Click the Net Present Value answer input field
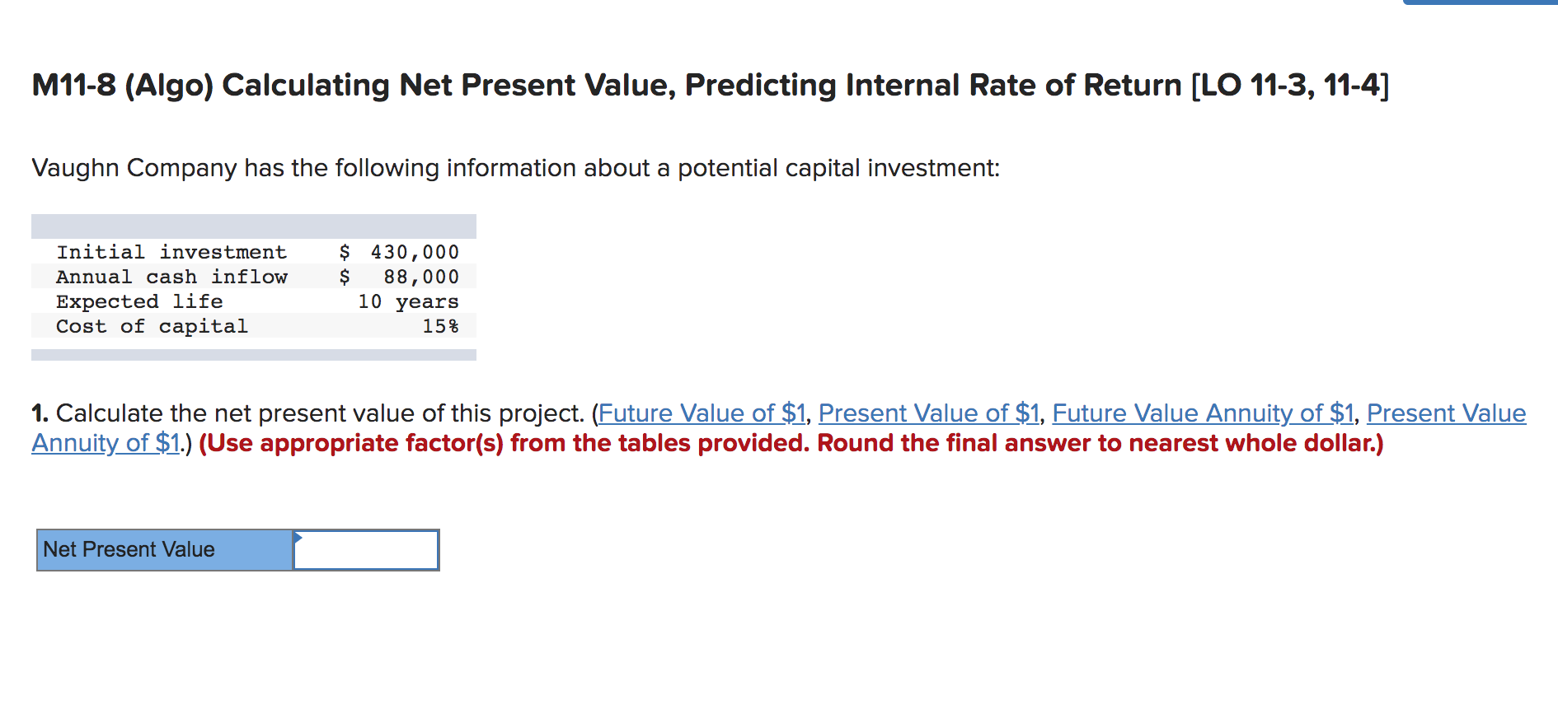 coord(367,550)
